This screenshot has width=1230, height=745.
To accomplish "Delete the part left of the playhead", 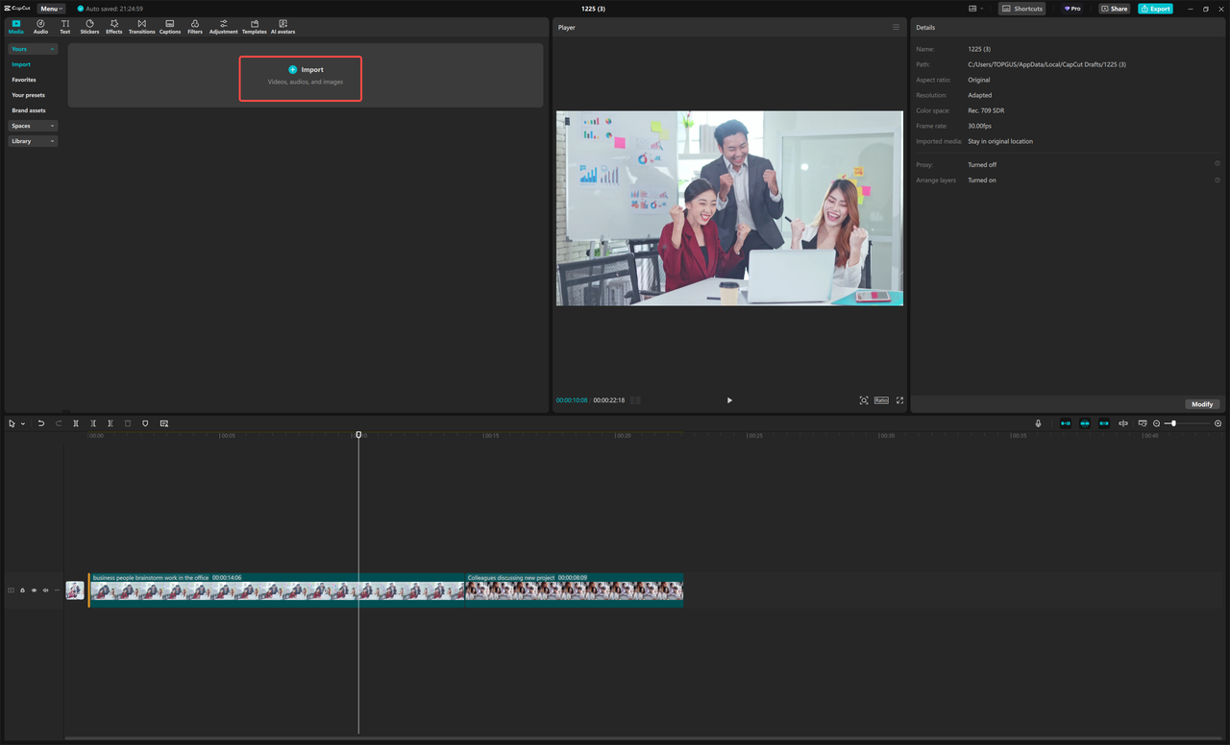I will 93,423.
